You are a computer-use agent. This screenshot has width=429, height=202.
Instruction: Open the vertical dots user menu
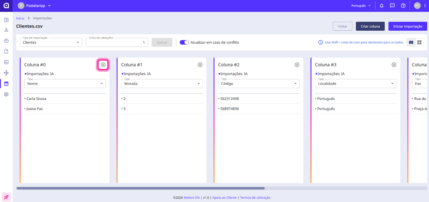tap(425, 6)
